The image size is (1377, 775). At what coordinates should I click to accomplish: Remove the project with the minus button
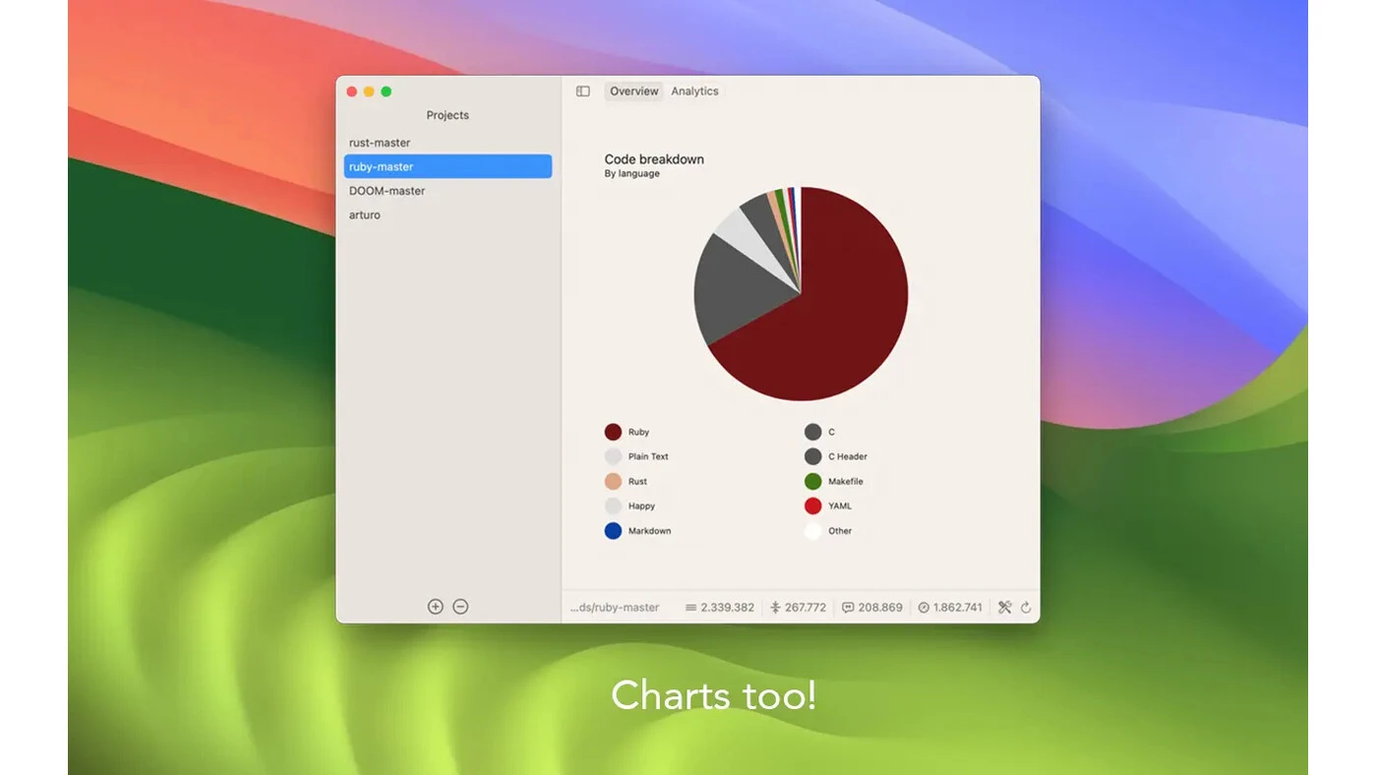[x=460, y=607]
